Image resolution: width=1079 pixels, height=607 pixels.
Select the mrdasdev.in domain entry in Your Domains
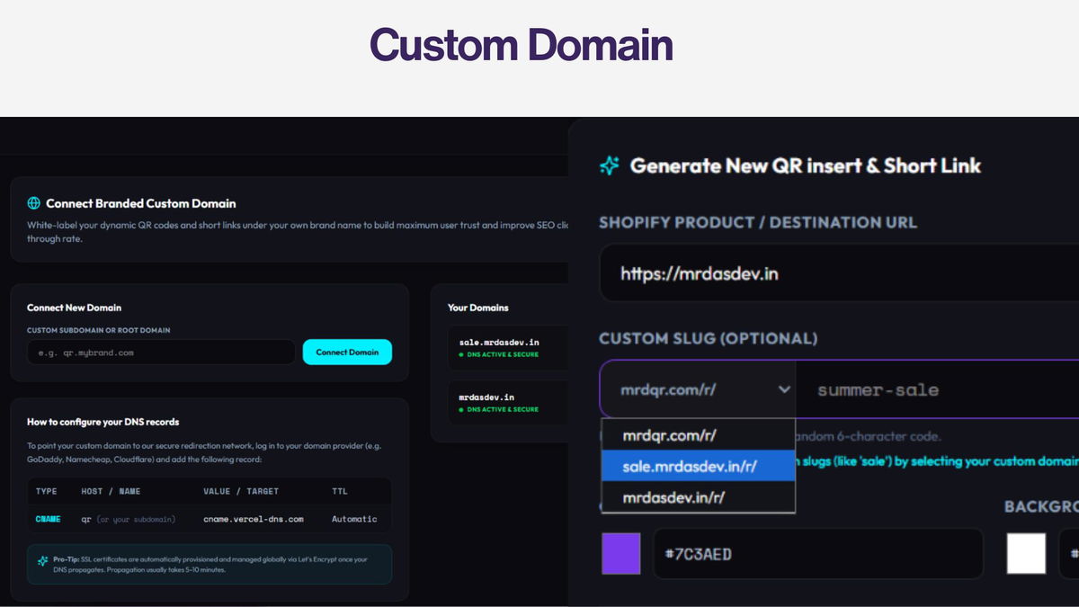pyautogui.click(x=509, y=402)
